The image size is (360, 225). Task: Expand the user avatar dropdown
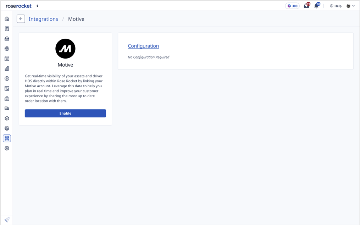pyautogui.click(x=350, y=6)
